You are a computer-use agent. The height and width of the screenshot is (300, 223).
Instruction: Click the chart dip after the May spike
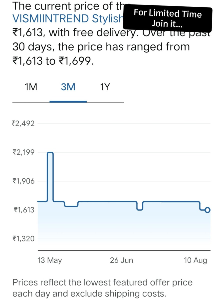coord(71,206)
